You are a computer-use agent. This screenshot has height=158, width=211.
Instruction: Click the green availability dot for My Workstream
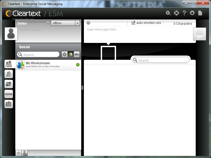(x=78, y=65)
